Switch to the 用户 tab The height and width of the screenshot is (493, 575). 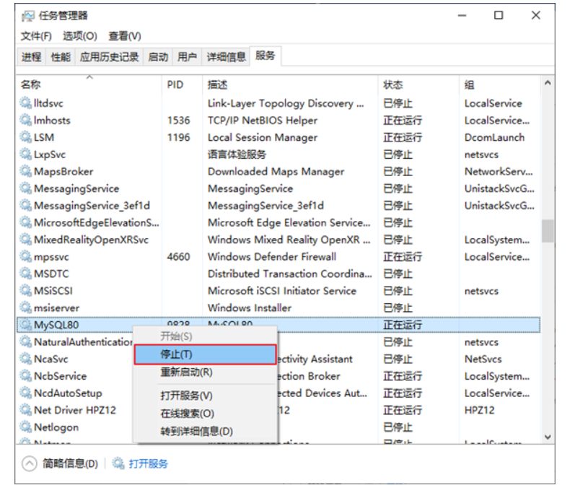(187, 57)
